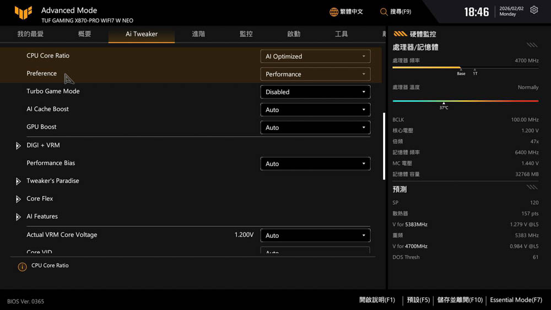Screen dimensions: 551x310
Task: Open the Performance Bias dropdown
Action: pyautogui.click(x=315, y=164)
